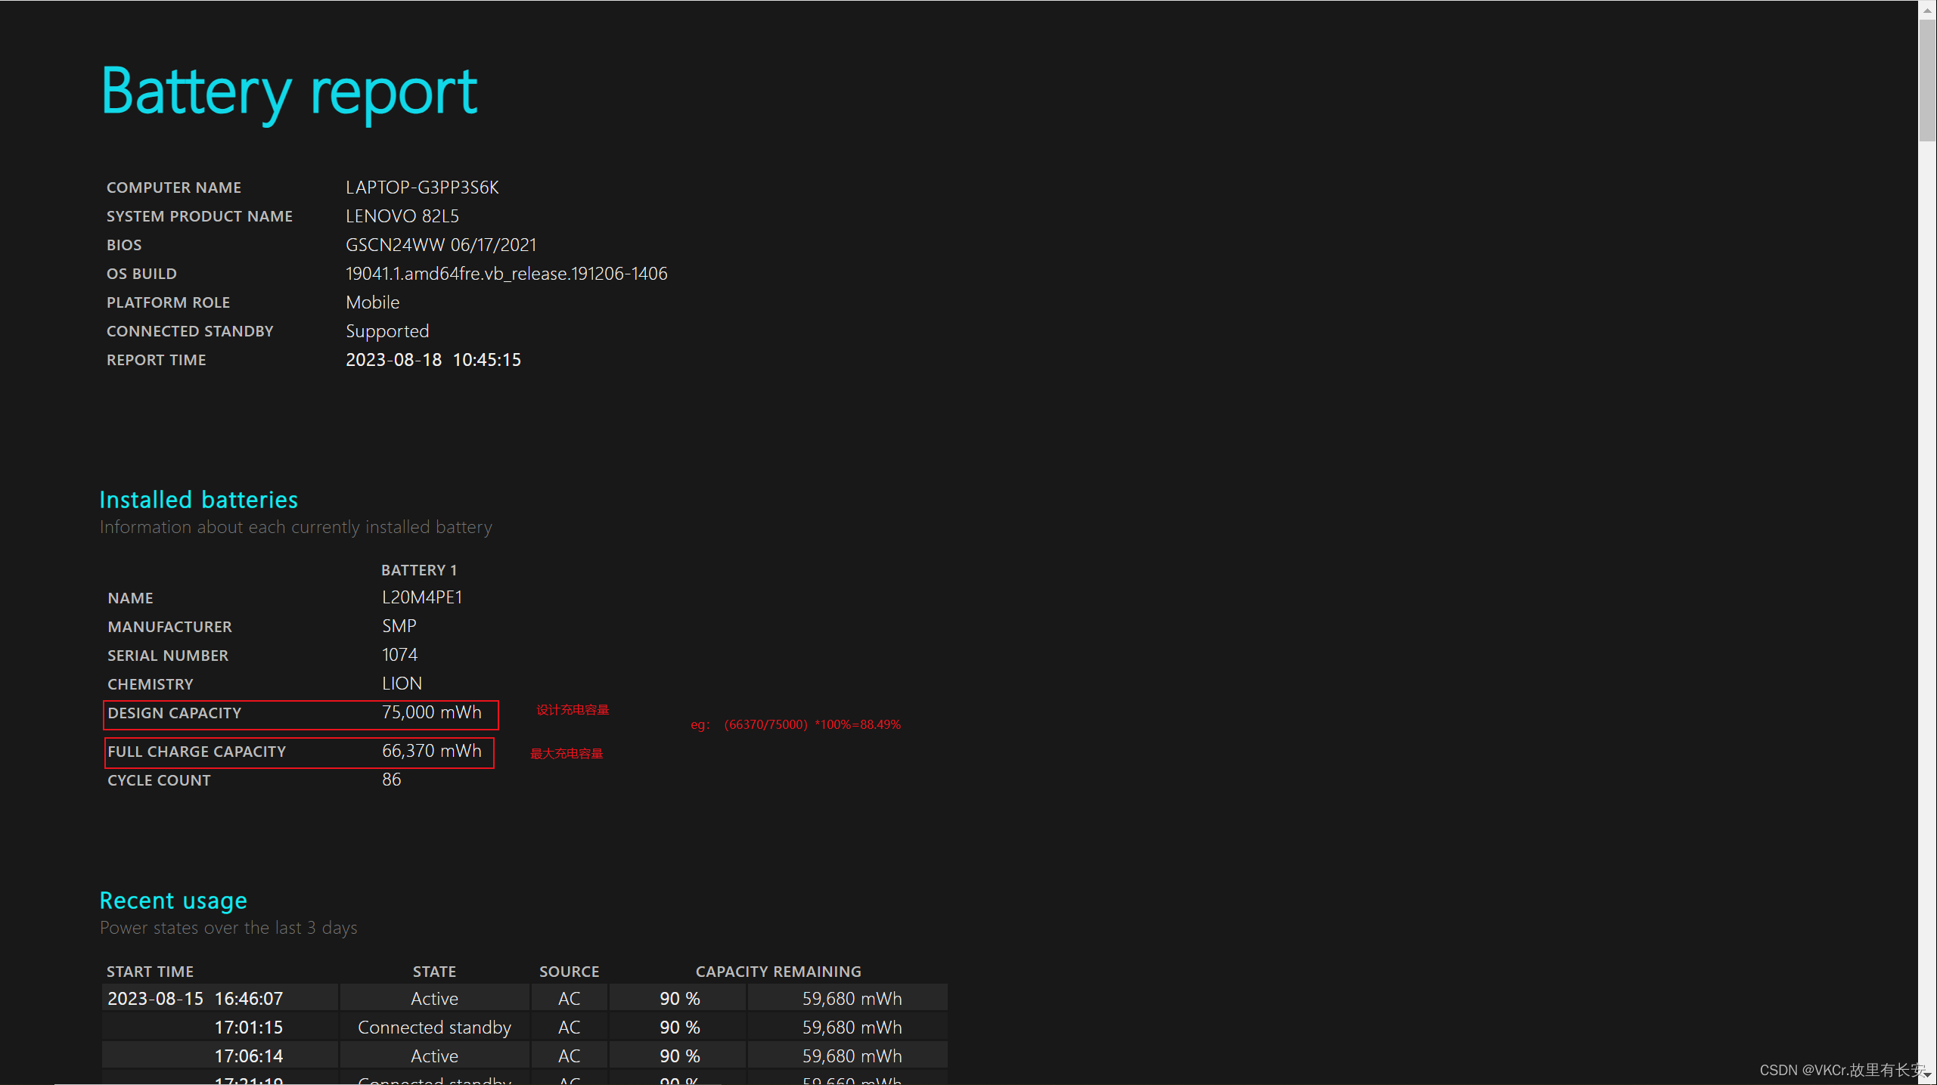1937x1085 pixels.
Task: Click the computer name LAPTOP-G3PP3S6K
Action: (x=422, y=188)
